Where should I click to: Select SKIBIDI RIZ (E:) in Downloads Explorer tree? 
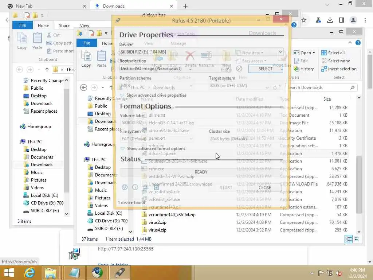pos(109,229)
